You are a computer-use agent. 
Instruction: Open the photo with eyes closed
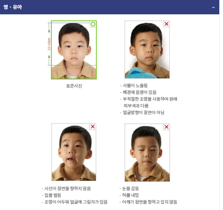click(147, 152)
